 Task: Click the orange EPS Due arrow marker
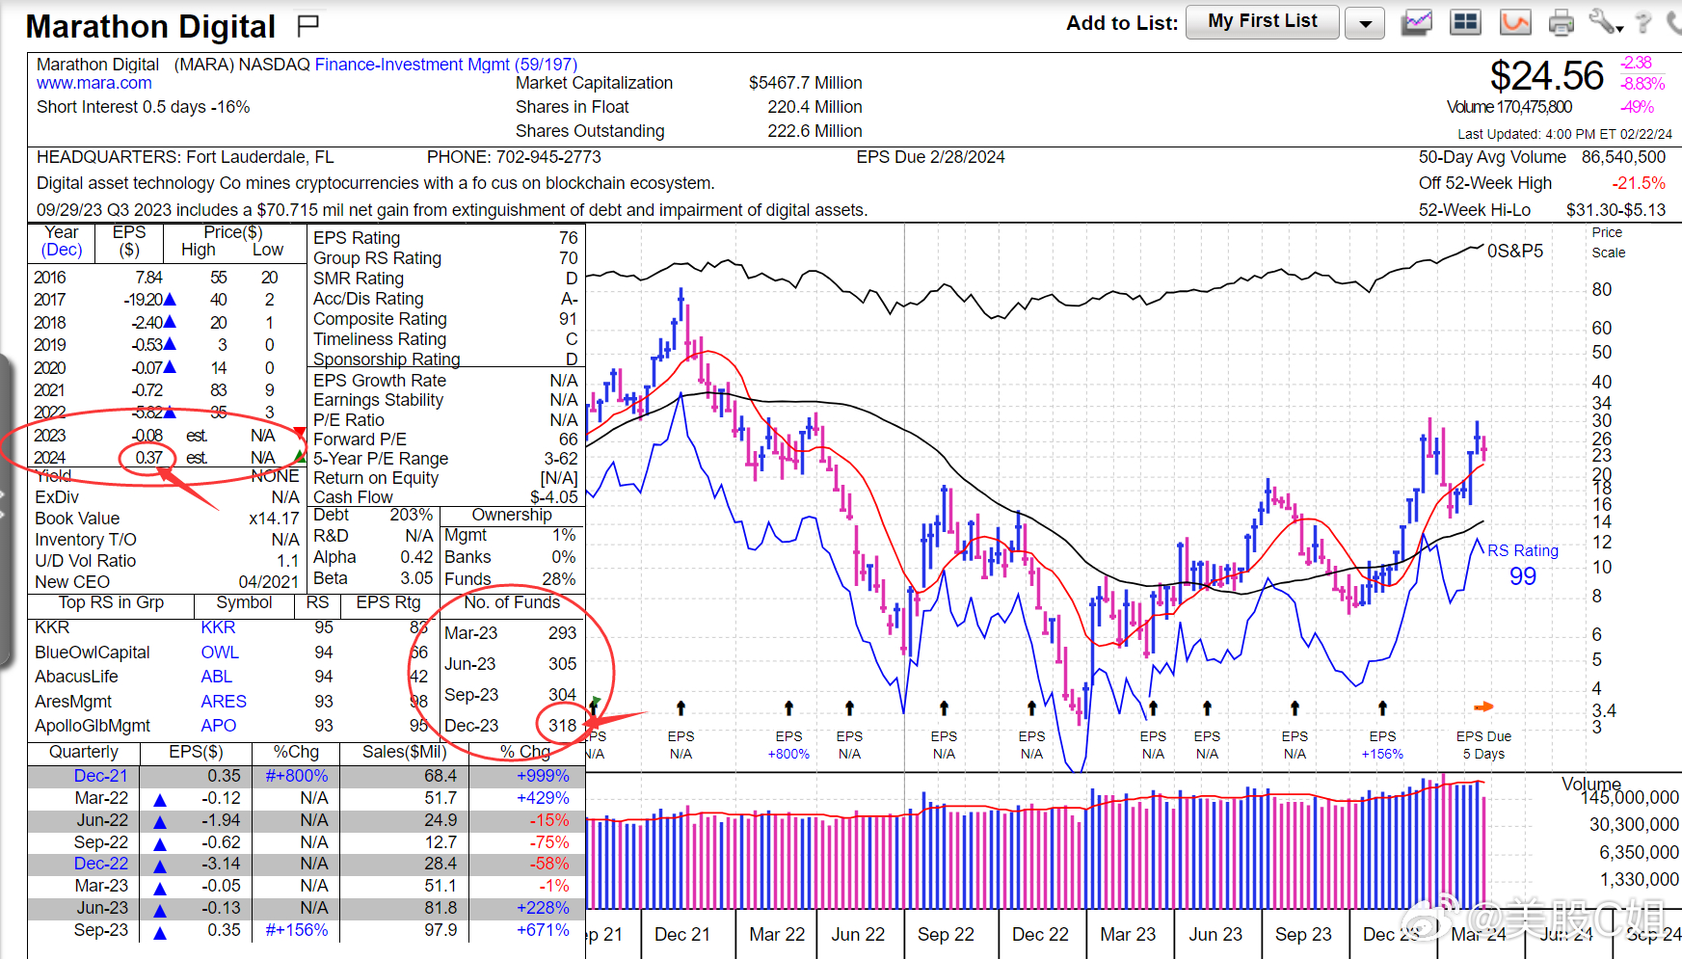[x=1483, y=707]
